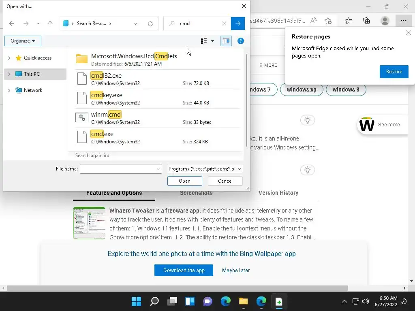Open the Organize menu
Viewport: 415px width, 311px height.
[x=23, y=41]
